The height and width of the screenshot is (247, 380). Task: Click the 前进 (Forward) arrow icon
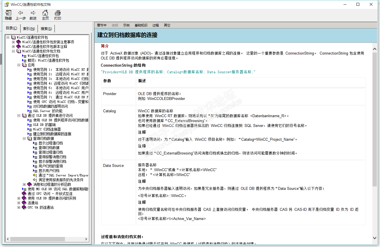[x=33, y=13]
